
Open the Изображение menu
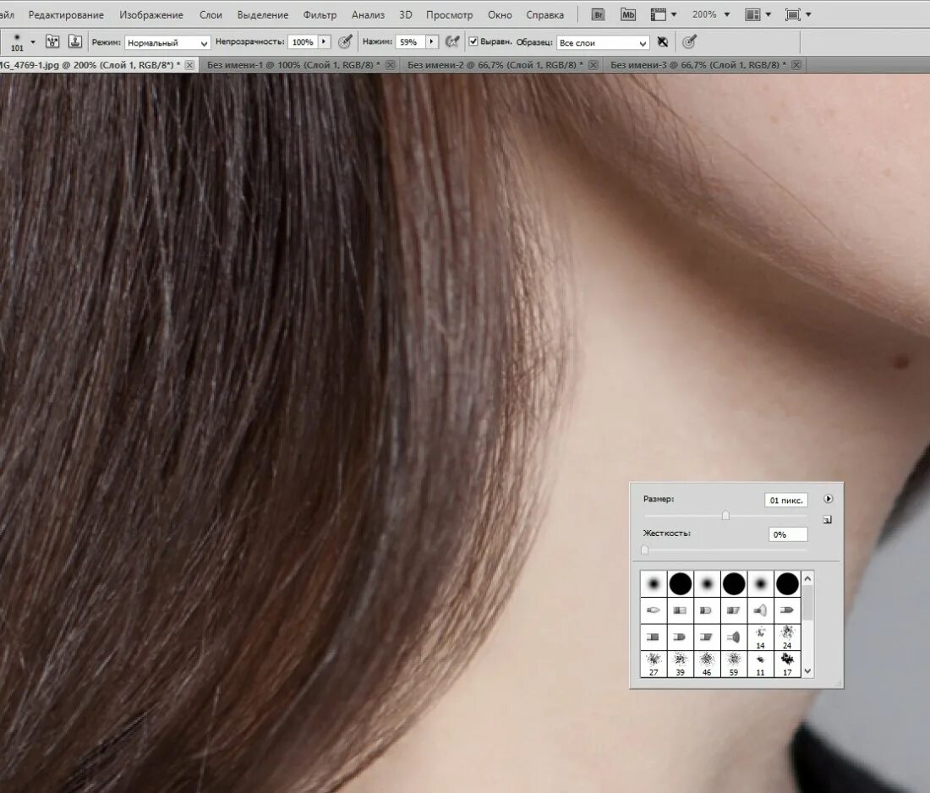[151, 15]
